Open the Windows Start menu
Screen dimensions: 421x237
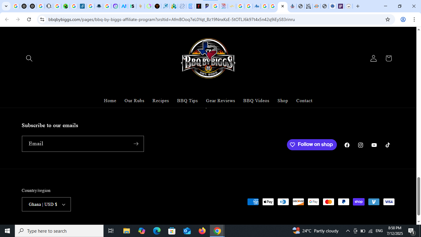point(7,231)
